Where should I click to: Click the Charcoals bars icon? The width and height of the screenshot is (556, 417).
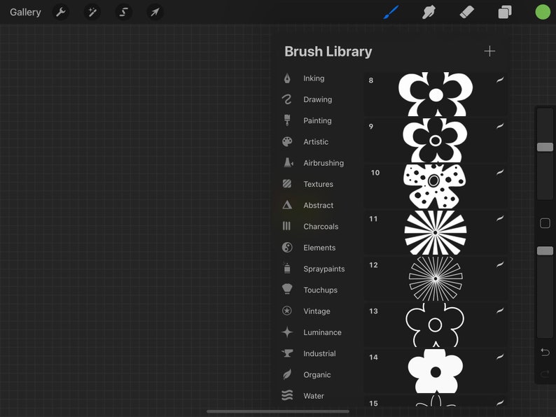pos(286,226)
